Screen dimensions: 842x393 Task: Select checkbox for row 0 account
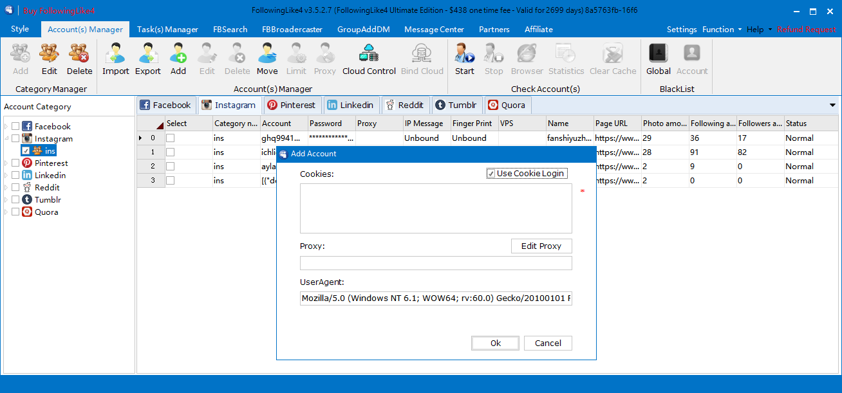tap(171, 138)
